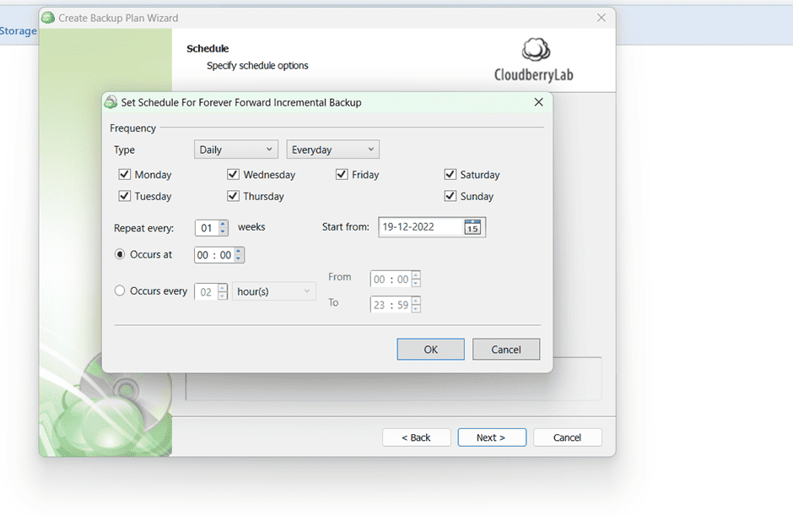This screenshot has width=793, height=516.
Task: Click the CloudberryLab logo
Action: [x=534, y=60]
